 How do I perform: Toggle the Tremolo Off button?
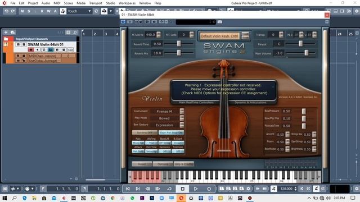(178, 151)
